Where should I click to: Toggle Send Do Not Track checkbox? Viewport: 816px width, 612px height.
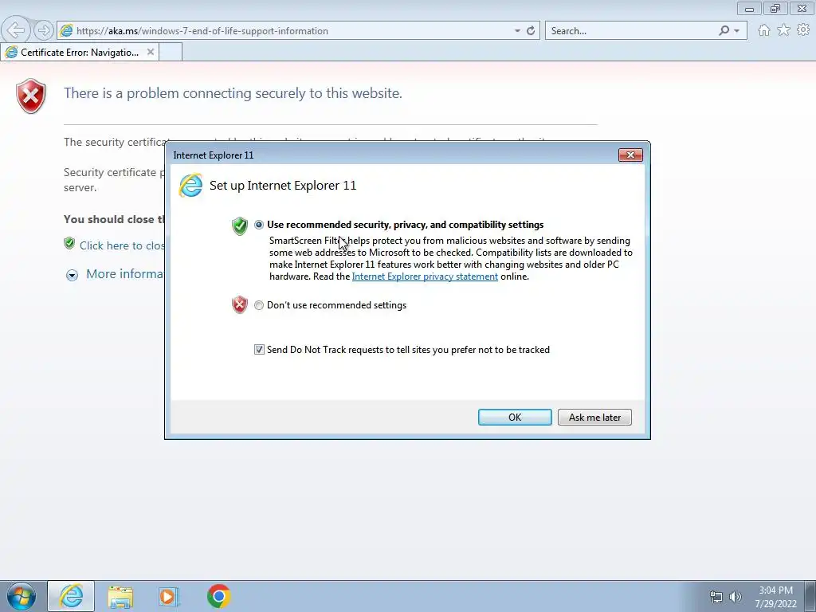pyautogui.click(x=259, y=350)
